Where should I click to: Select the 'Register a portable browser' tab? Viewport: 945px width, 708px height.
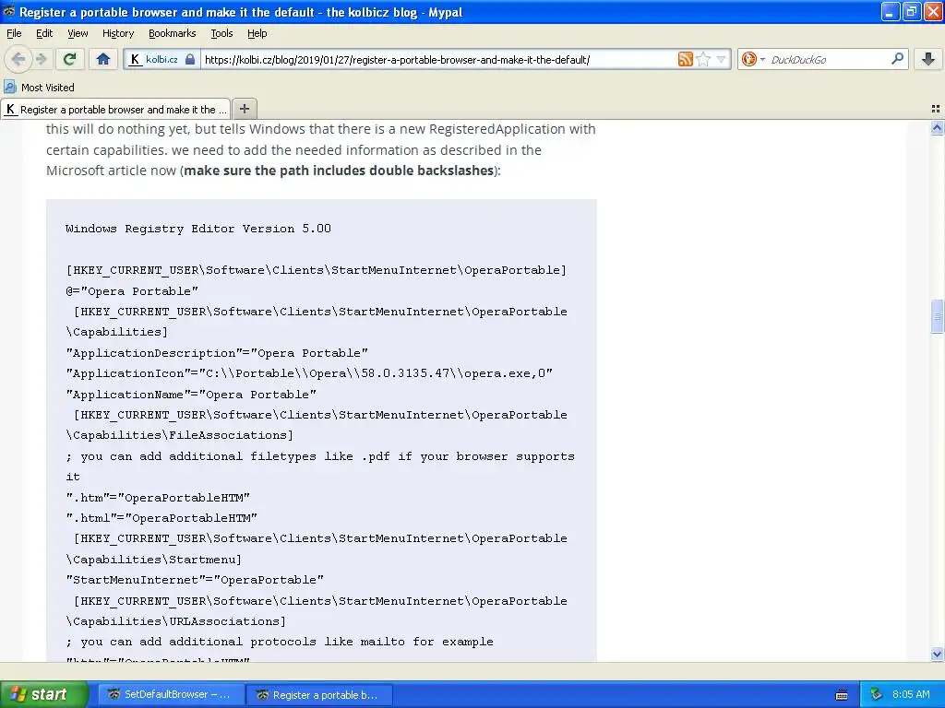coord(115,109)
